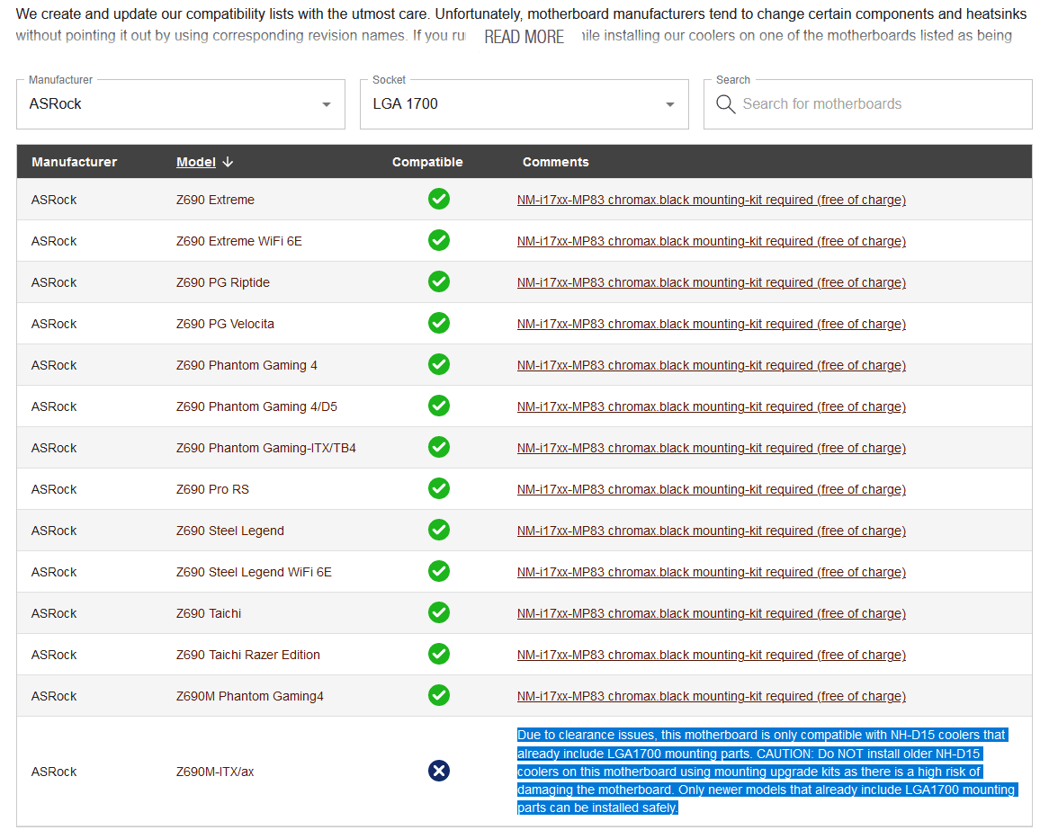Click model name Z690M-ITX/ax

(215, 772)
